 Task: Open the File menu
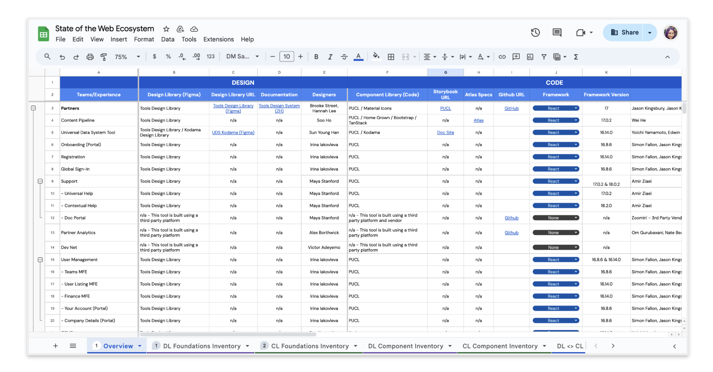(x=60, y=39)
